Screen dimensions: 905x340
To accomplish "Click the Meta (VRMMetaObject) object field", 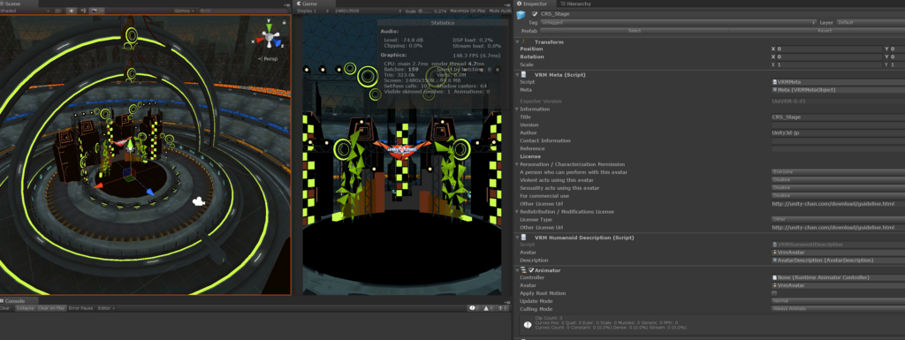I will click(838, 89).
